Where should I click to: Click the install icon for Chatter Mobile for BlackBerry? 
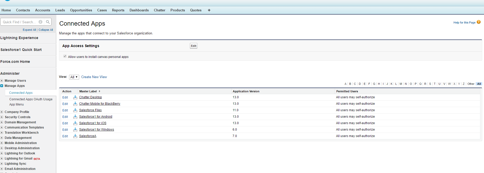coord(75,104)
